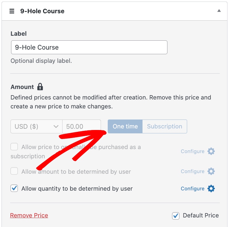The height and width of the screenshot is (227, 229).
Task: Click the drag handle icon beside 9-Hole Course
Action: 12,11
